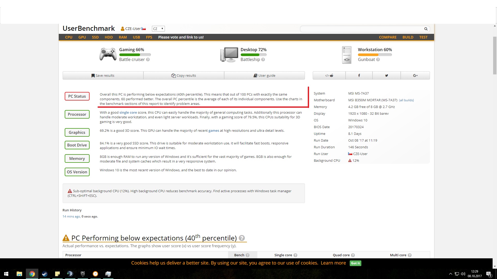Image resolution: width=497 pixels, height=279 pixels.
Task: Share results on Google Plus
Action: [415, 75]
